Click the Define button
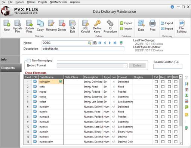Screen dimensions: 191x148 click(137, 65)
